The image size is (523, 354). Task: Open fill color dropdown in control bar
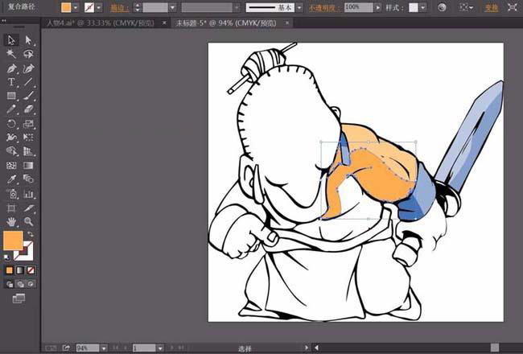(x=76, y=7)
